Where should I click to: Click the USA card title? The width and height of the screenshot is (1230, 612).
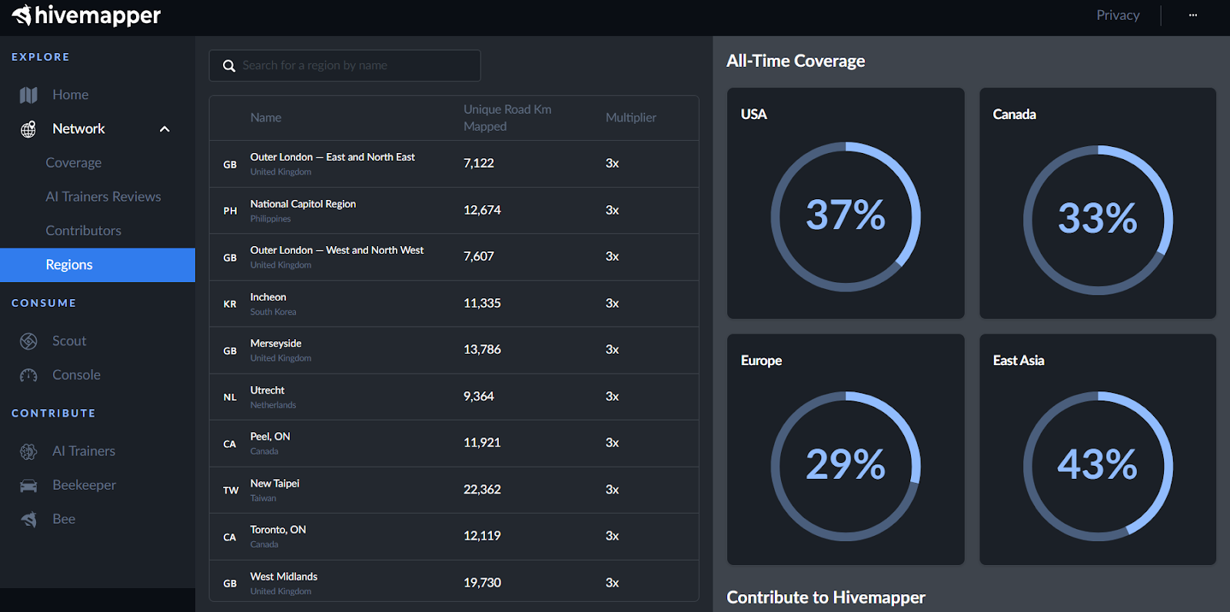pos(753,115)
